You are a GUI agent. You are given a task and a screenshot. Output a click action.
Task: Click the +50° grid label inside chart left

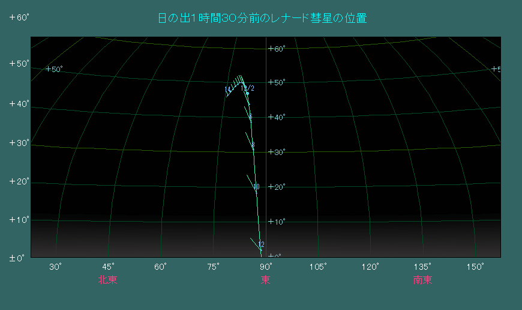point(54,69)
